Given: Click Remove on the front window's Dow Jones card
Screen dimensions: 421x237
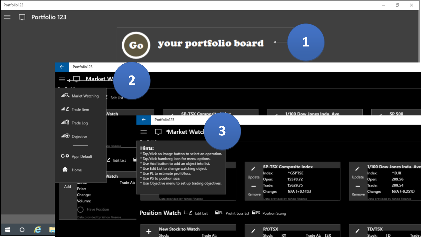Looking at the screenshot, I should tap(358, 191).
